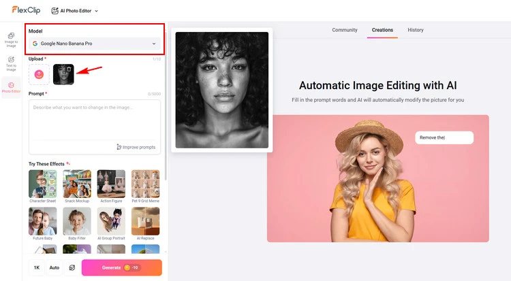
Task: Click the 'Remove the' prompt bubble on demo image
Action: pos(444,137)
